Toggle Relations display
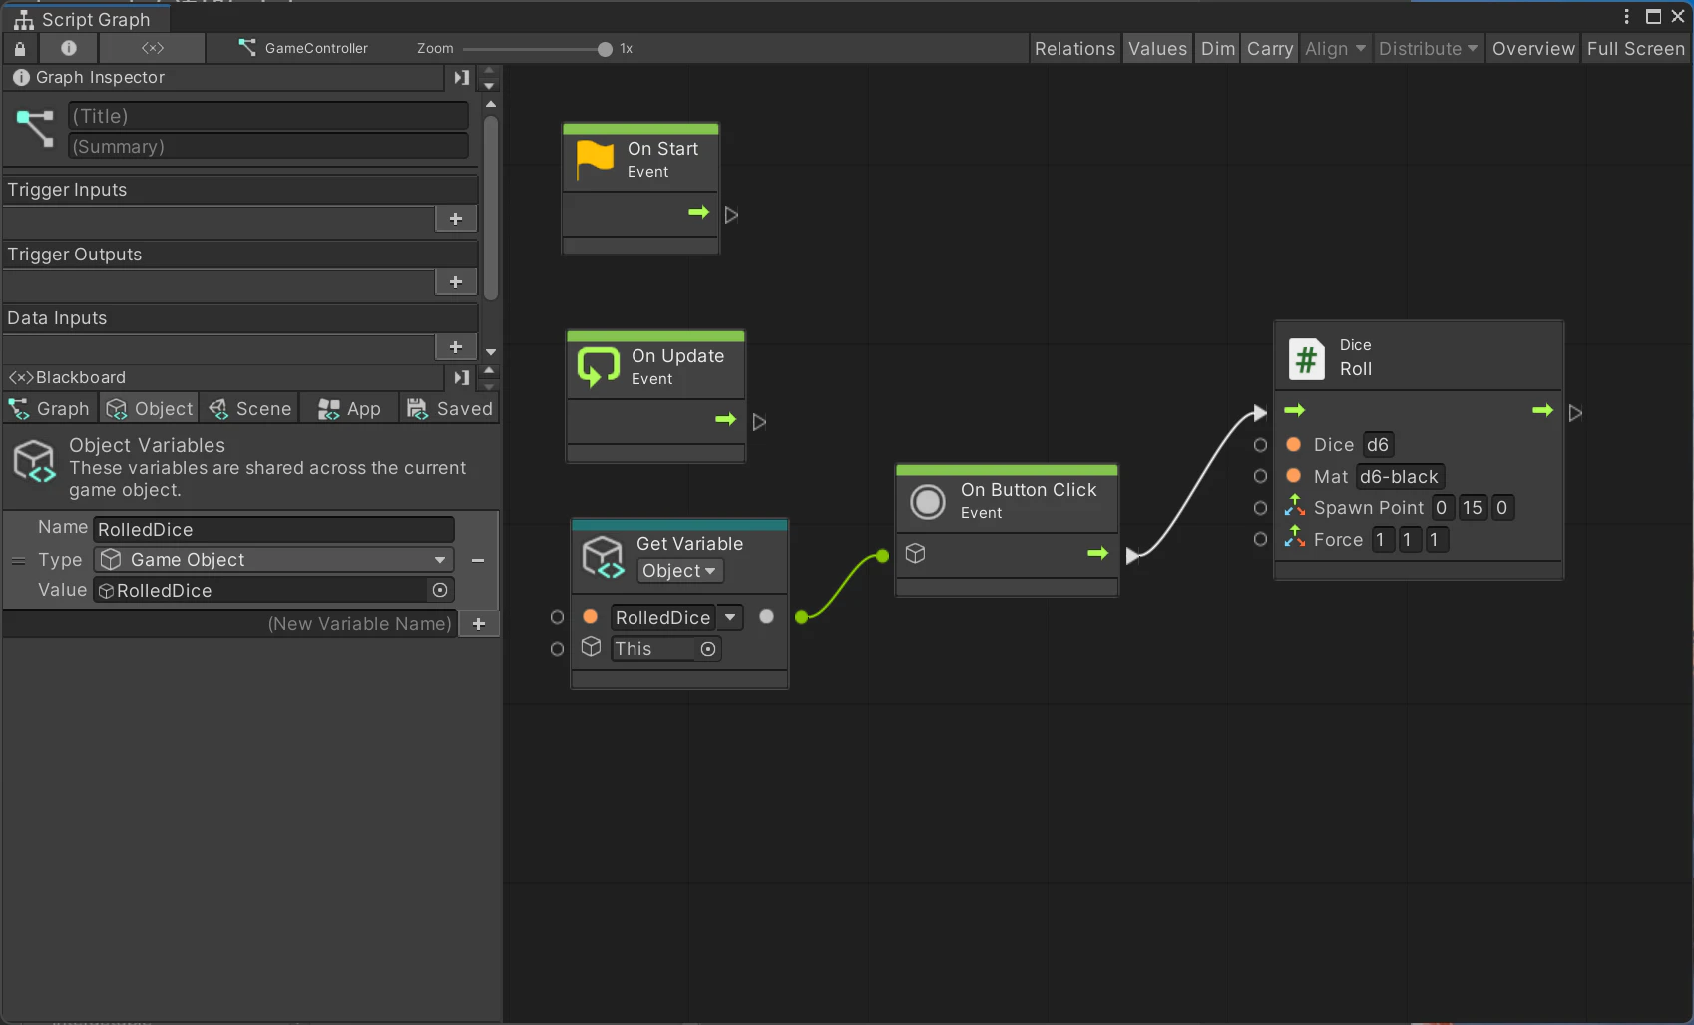Image resolution: width=1694 pixels, height=1025 pixels. [x=1074, y=48]
